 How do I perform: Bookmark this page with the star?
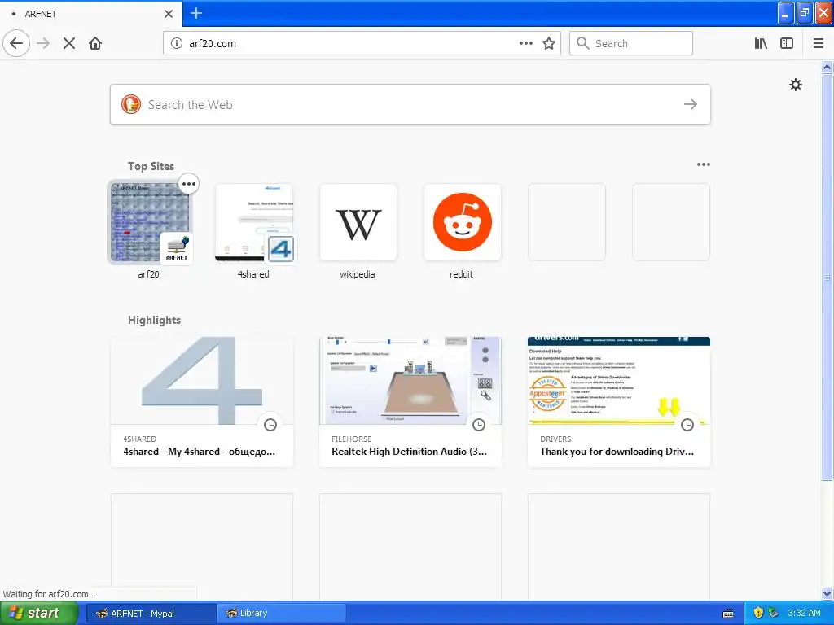549,43
